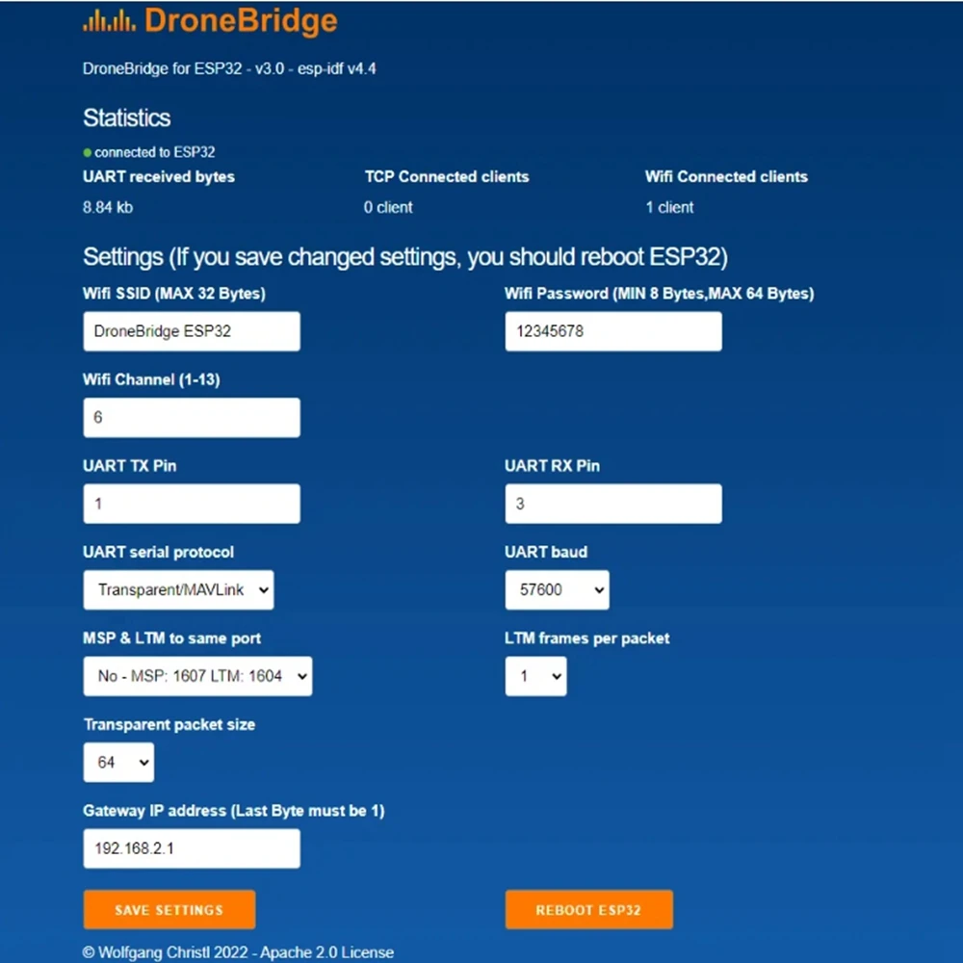Click the Settings section heading

pos(405,257)
